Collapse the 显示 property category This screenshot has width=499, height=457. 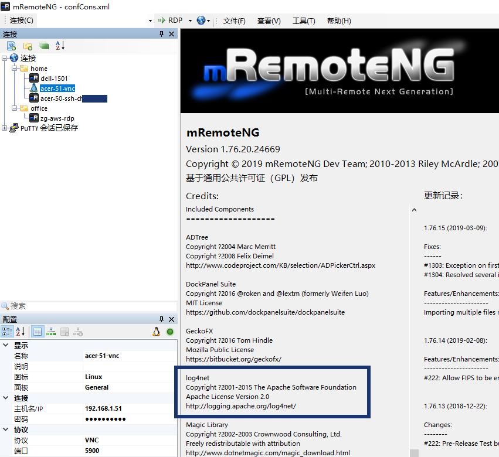pyautogui.click(x=6, y=345)
